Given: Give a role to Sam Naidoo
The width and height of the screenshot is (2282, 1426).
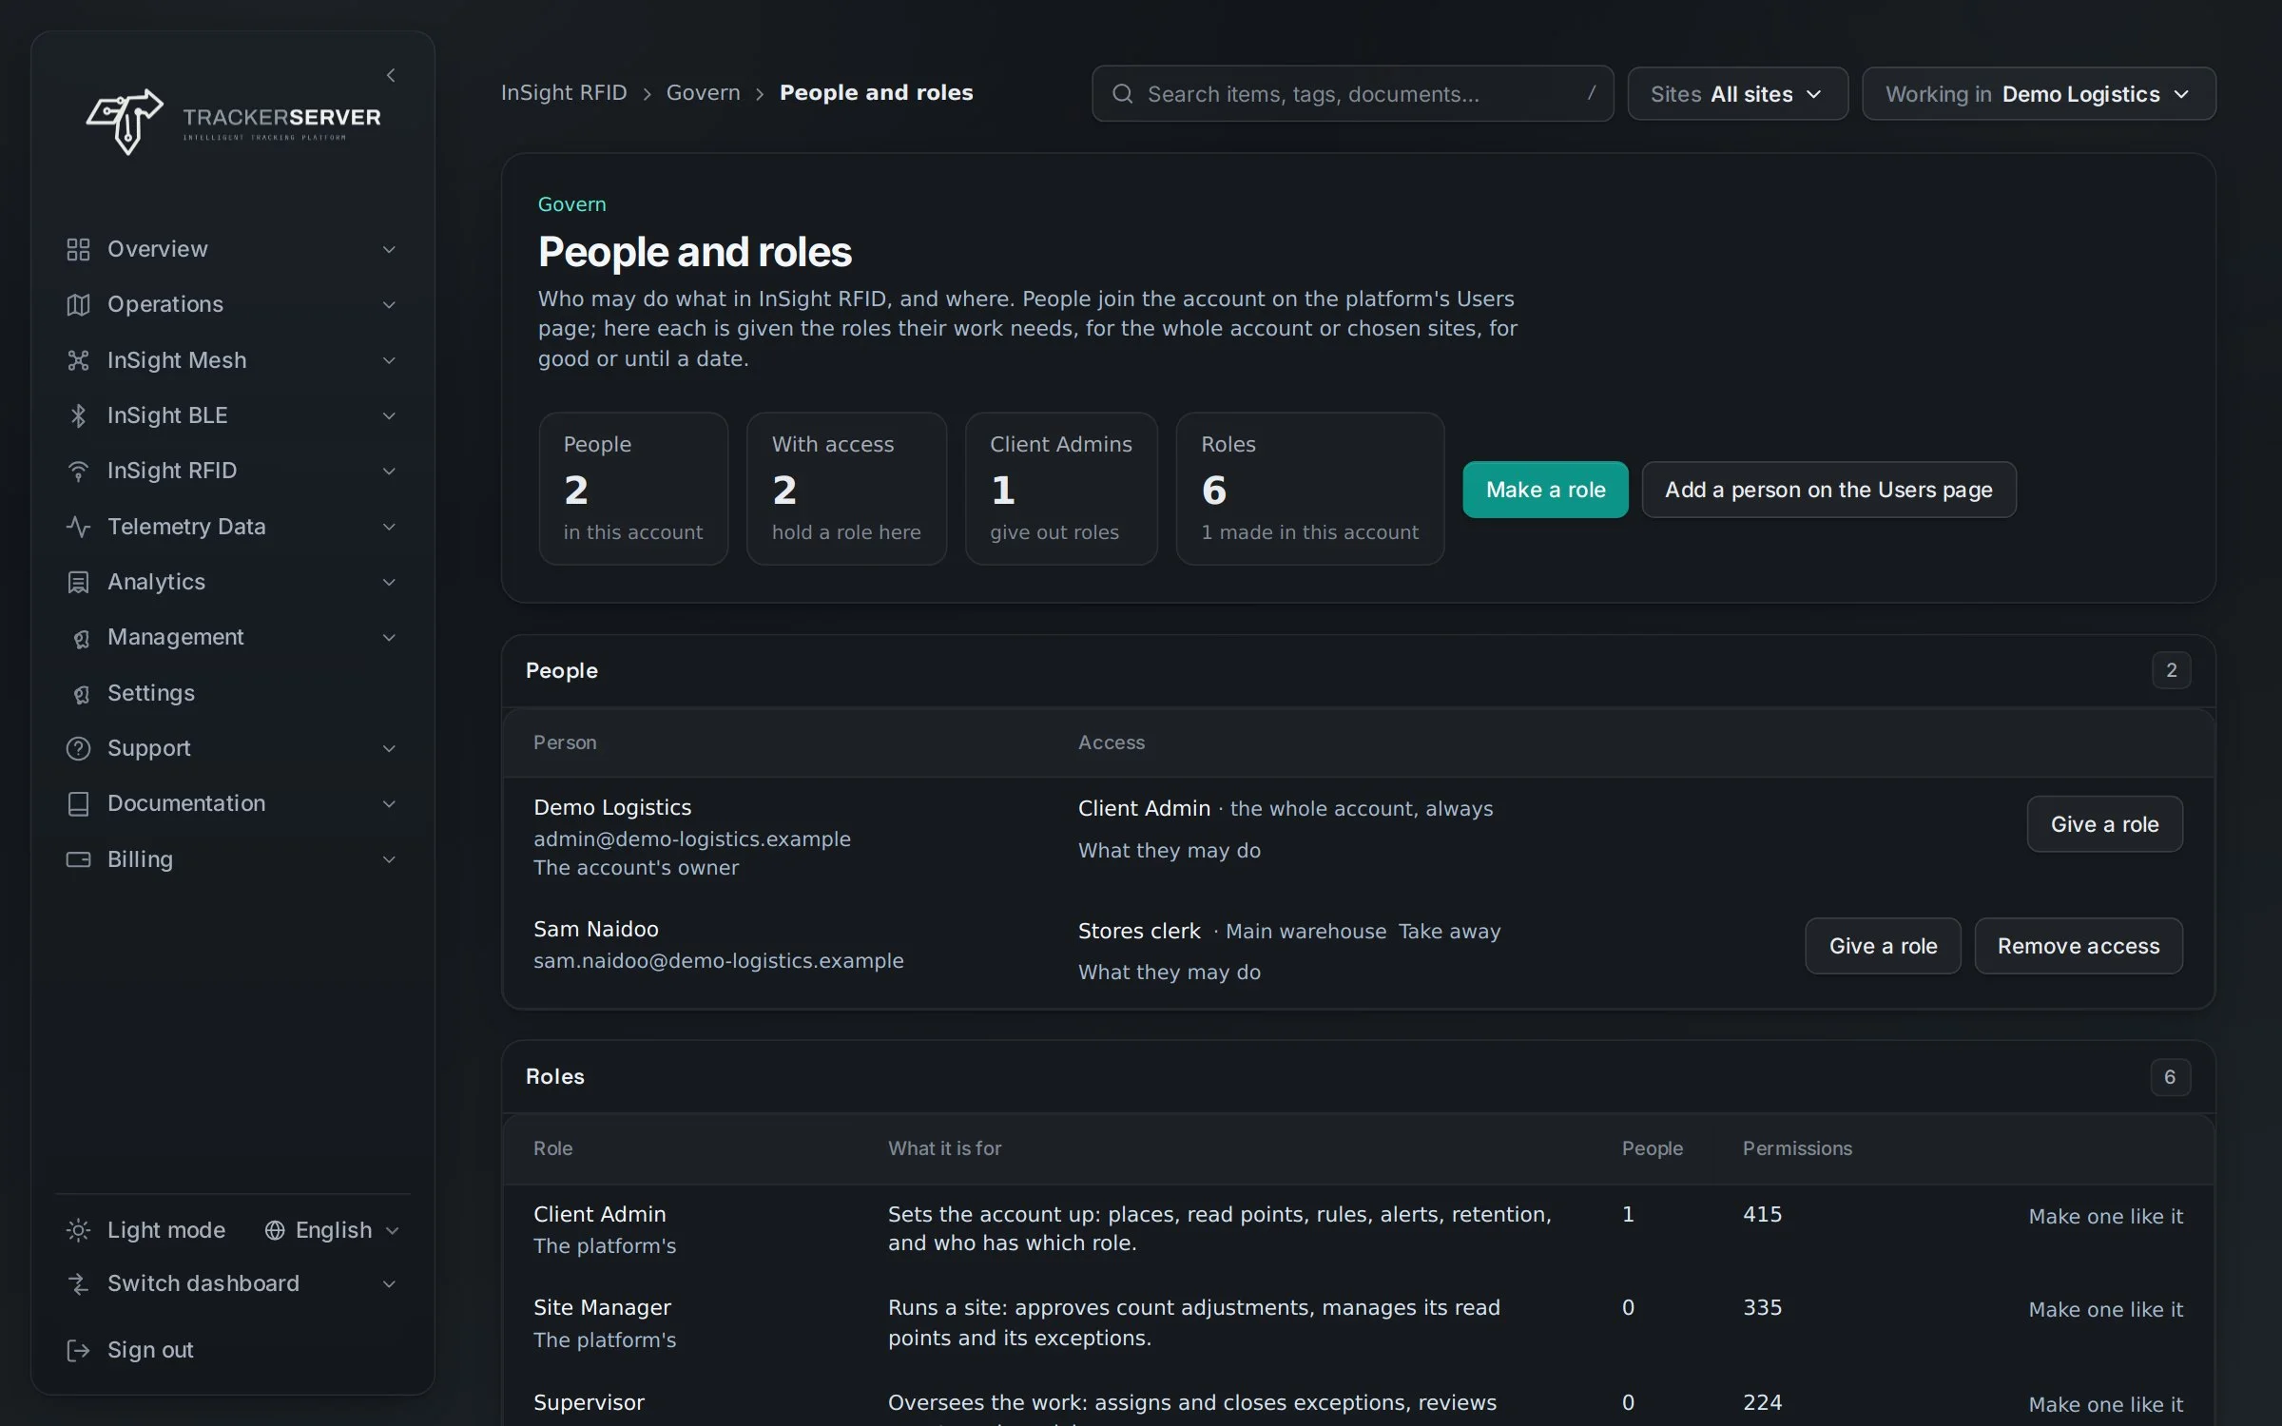Looking at the screenshot, I should tap(1883, 946).
